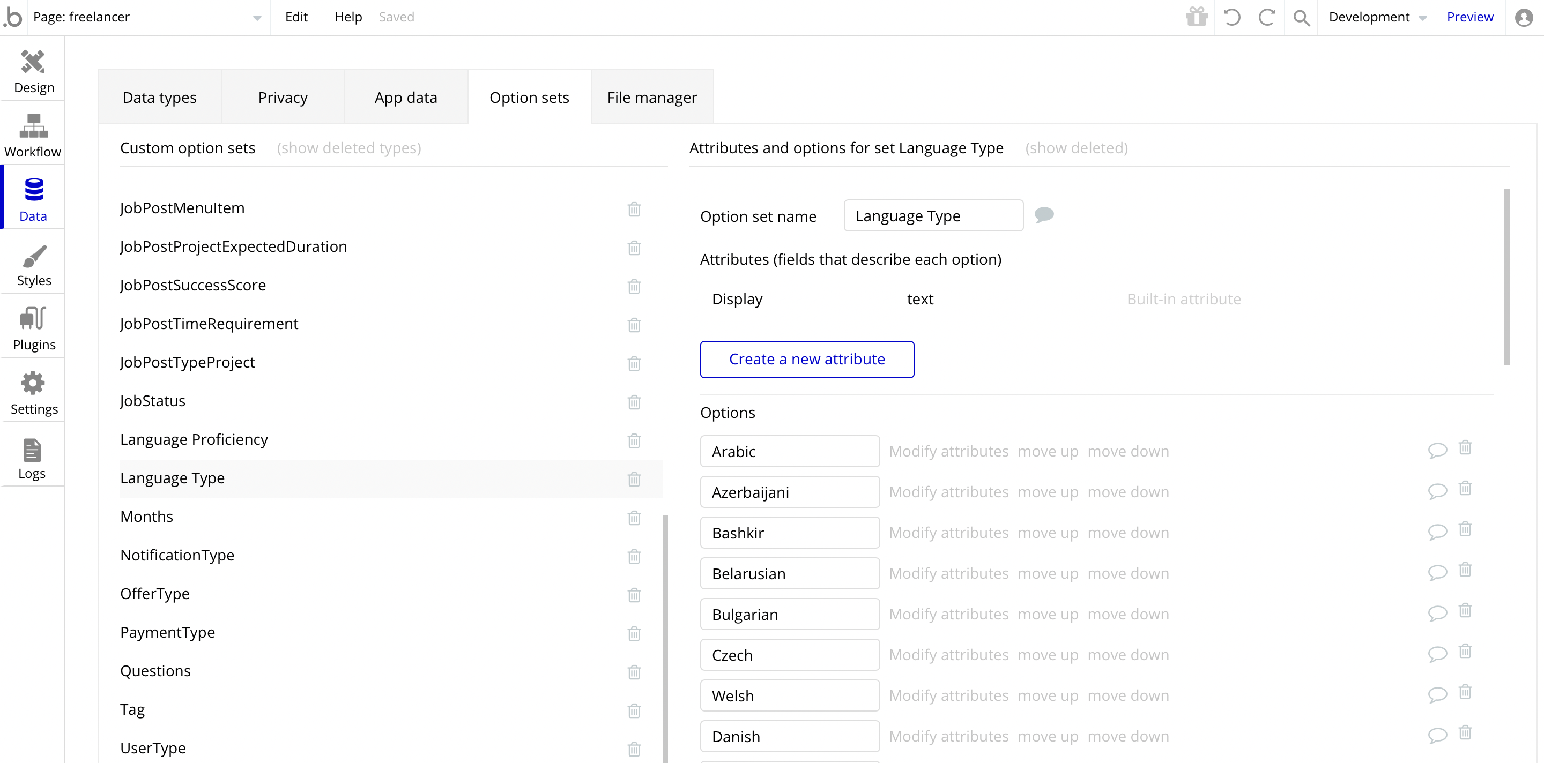The image size is (1544, 763).
Task: Open the Design tab in sidebar
Action: tap(34, 71)
